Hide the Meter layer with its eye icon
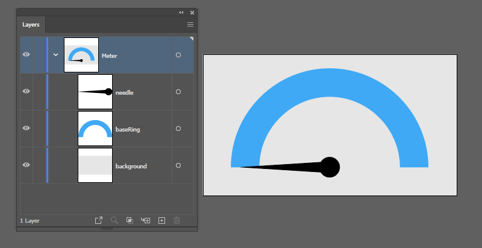 [x=27, y=55]
